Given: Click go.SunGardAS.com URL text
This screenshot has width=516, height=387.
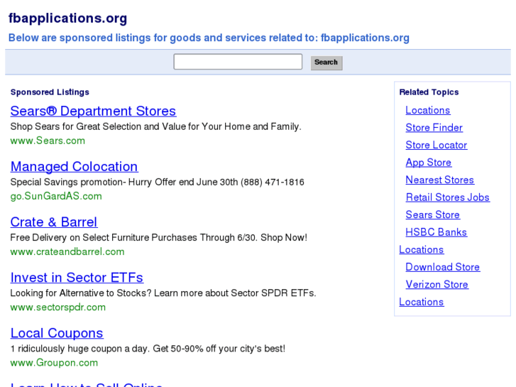Looking at the screenshot, I should click(x=56, y=196).
